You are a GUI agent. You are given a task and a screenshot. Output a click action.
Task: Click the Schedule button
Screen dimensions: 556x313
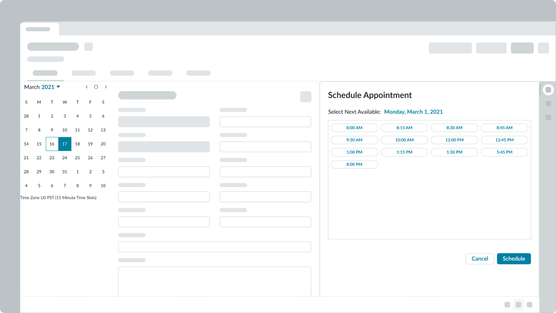[513, 259]
